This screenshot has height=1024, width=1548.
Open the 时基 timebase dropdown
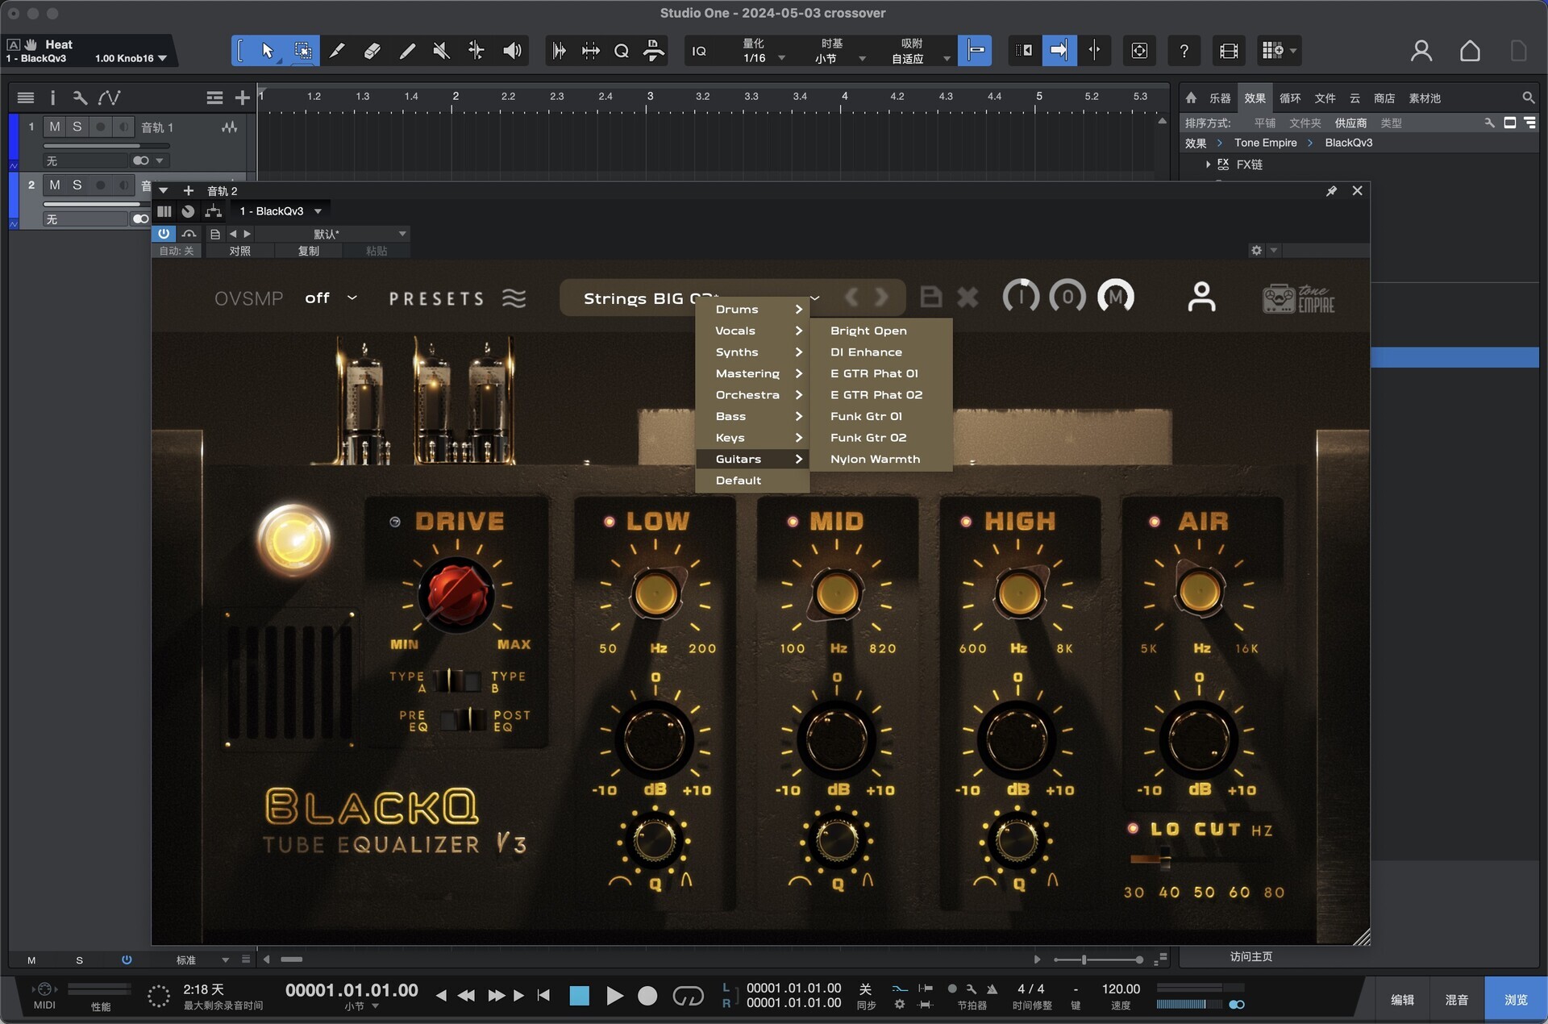[x=839, y=51]
